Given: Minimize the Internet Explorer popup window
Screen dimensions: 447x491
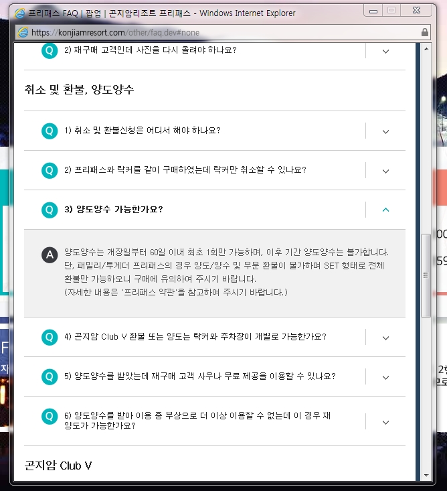Looking at the screenshot, I should pyautogui.click(x=373, y=11).
